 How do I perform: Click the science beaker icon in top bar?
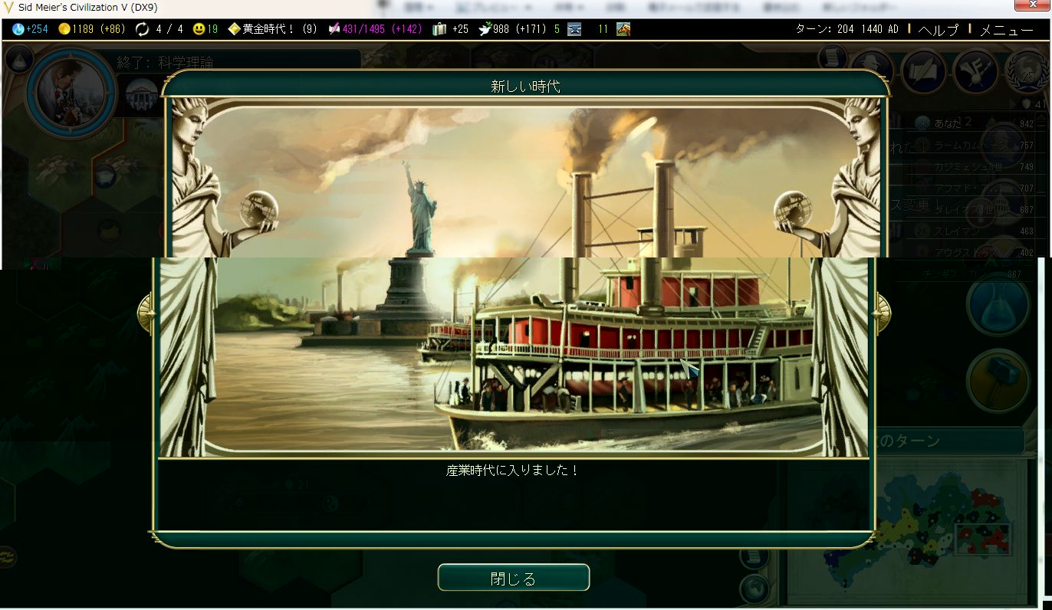[x=18, y=29]
